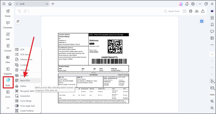Save the document

185,11
